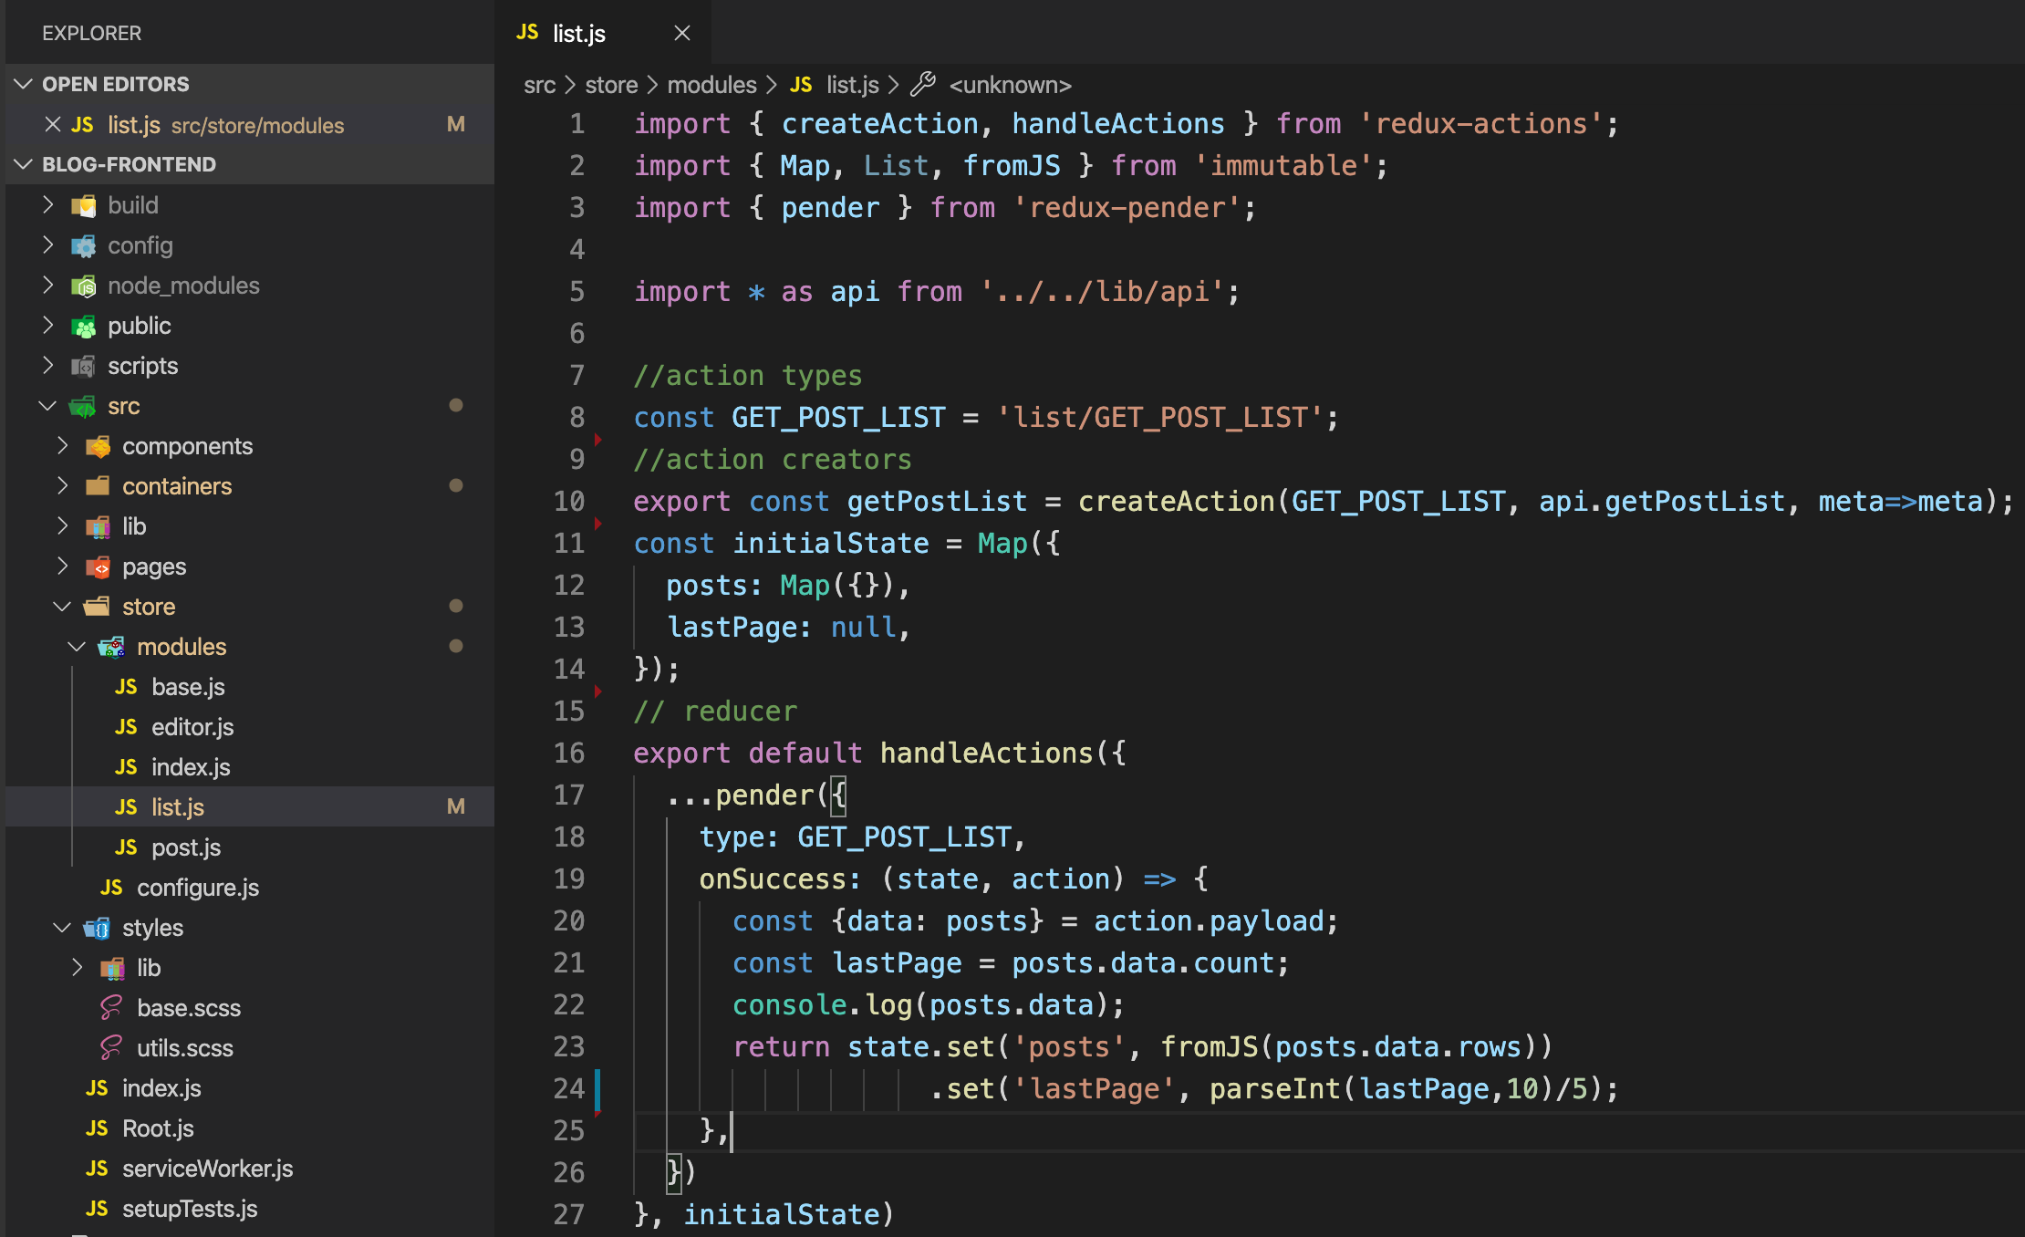Expand the scripts folder chevron
Viewport: 2025px width, 1237px height.
47,366
